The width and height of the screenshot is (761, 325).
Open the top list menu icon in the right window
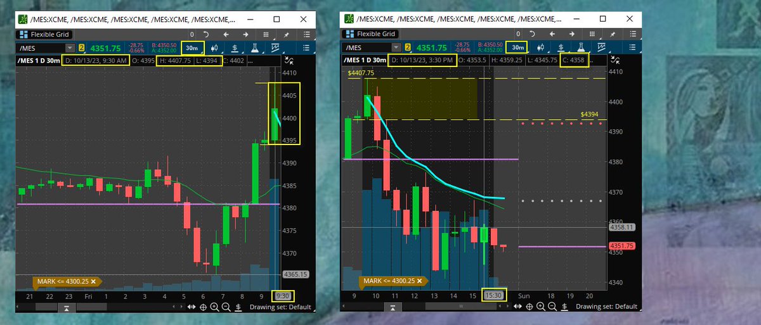tap(632, 34)
